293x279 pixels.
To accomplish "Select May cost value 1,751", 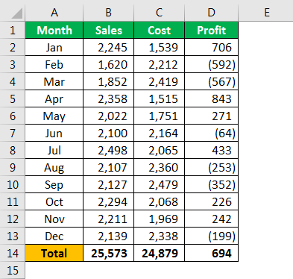I will point(160,116).
